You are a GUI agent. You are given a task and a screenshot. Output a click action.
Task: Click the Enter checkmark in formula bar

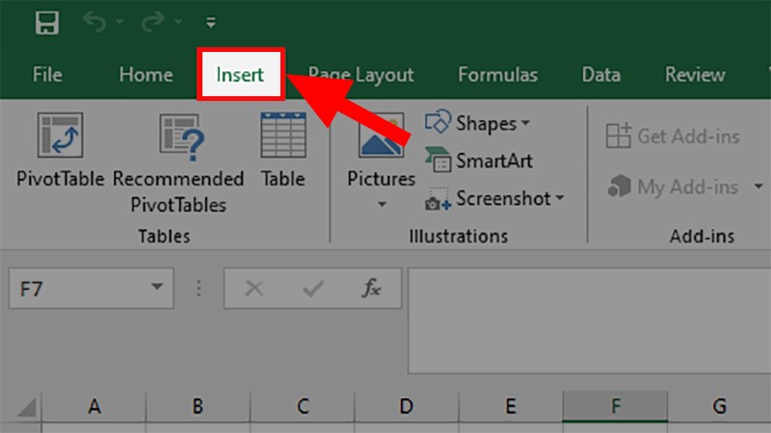point(312,289)
